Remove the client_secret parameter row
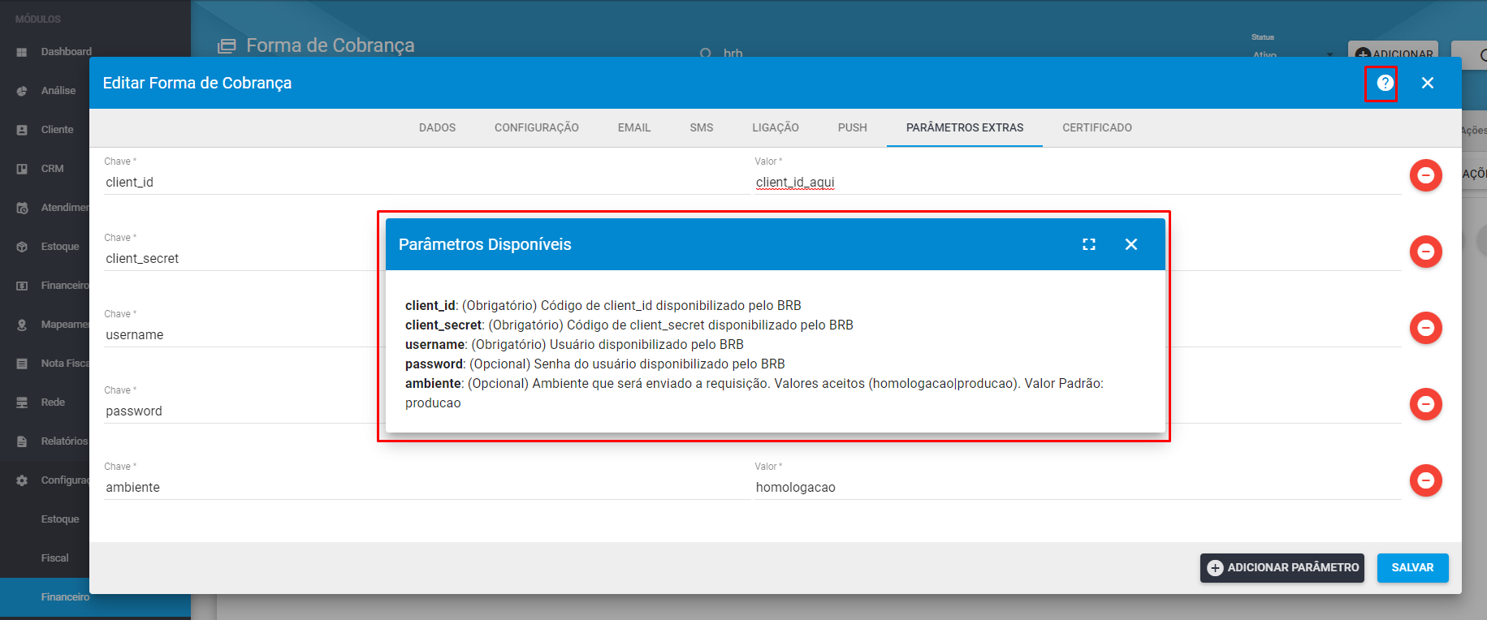Image resolution: width=1487 pixels, height=620 pixels. tap(1425, 252)
